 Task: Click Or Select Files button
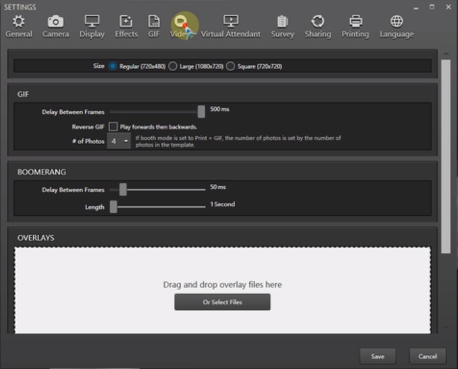pyautogui.click(x=222, y=302)
